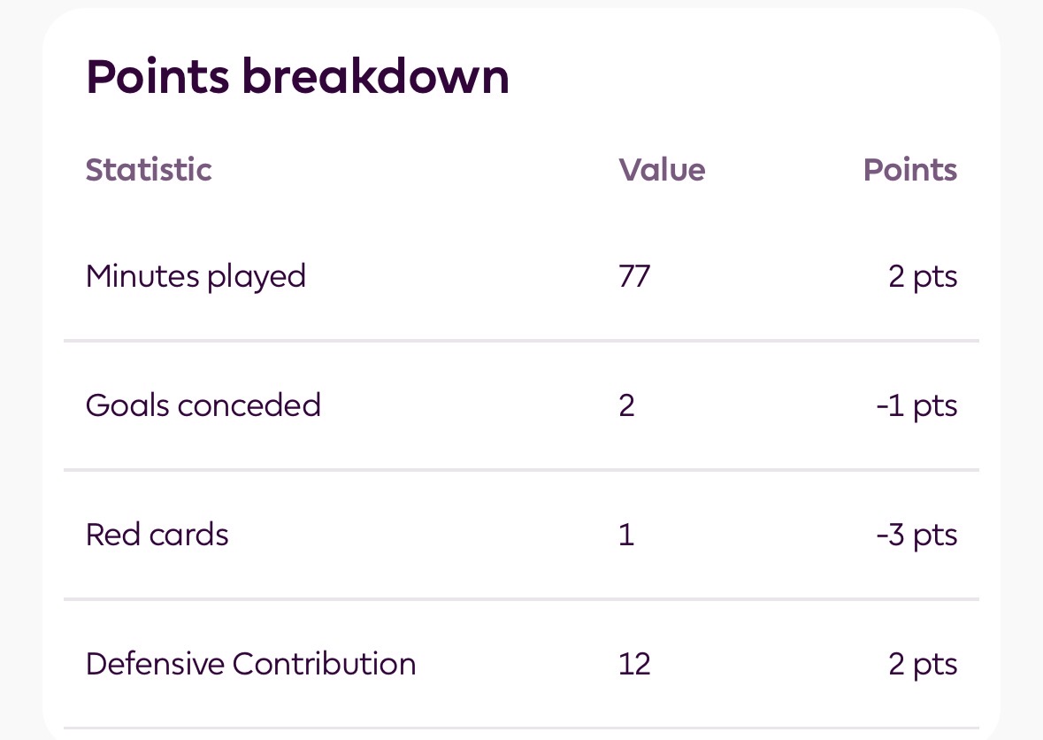Viewport: 1043px width, 740px height.
Task: Click the Points breakdown heading
Action: pos(297,78)
